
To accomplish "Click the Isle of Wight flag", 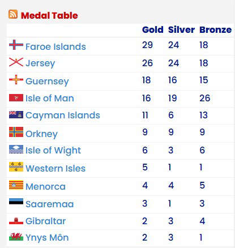I will (16, 149).
